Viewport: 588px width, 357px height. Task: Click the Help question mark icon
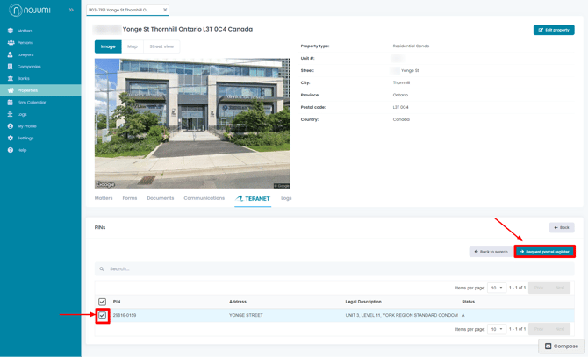coord(11,150)
